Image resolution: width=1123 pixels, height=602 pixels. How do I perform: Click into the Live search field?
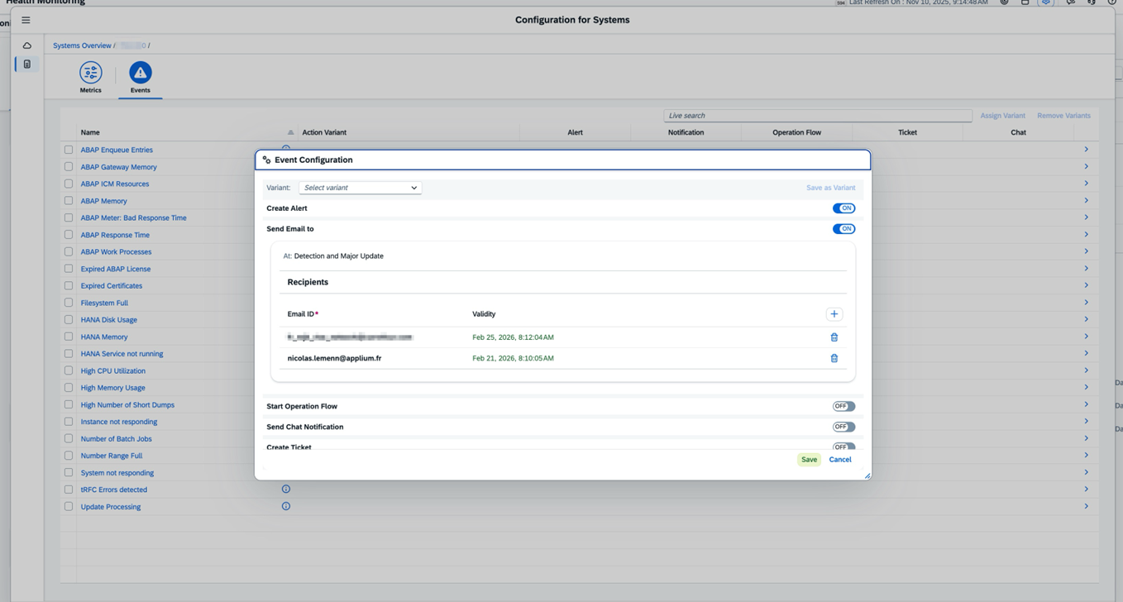[x=817, y=116]
